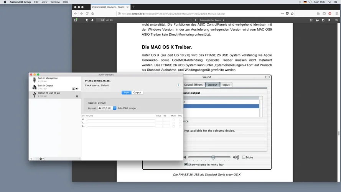Open the gear action menu in Audio Devices
The width and height of the screenshot is (341, 192).
(41, 159)
